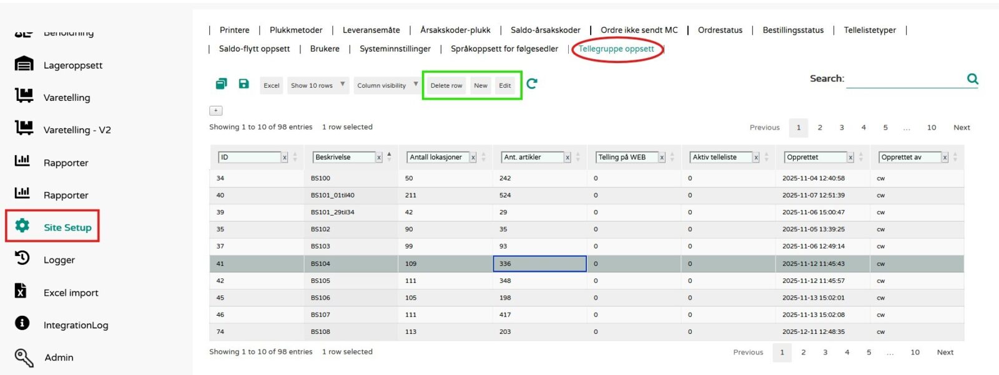
Task: Click the copy icon in the table toolbar
Action: (221, 83)
